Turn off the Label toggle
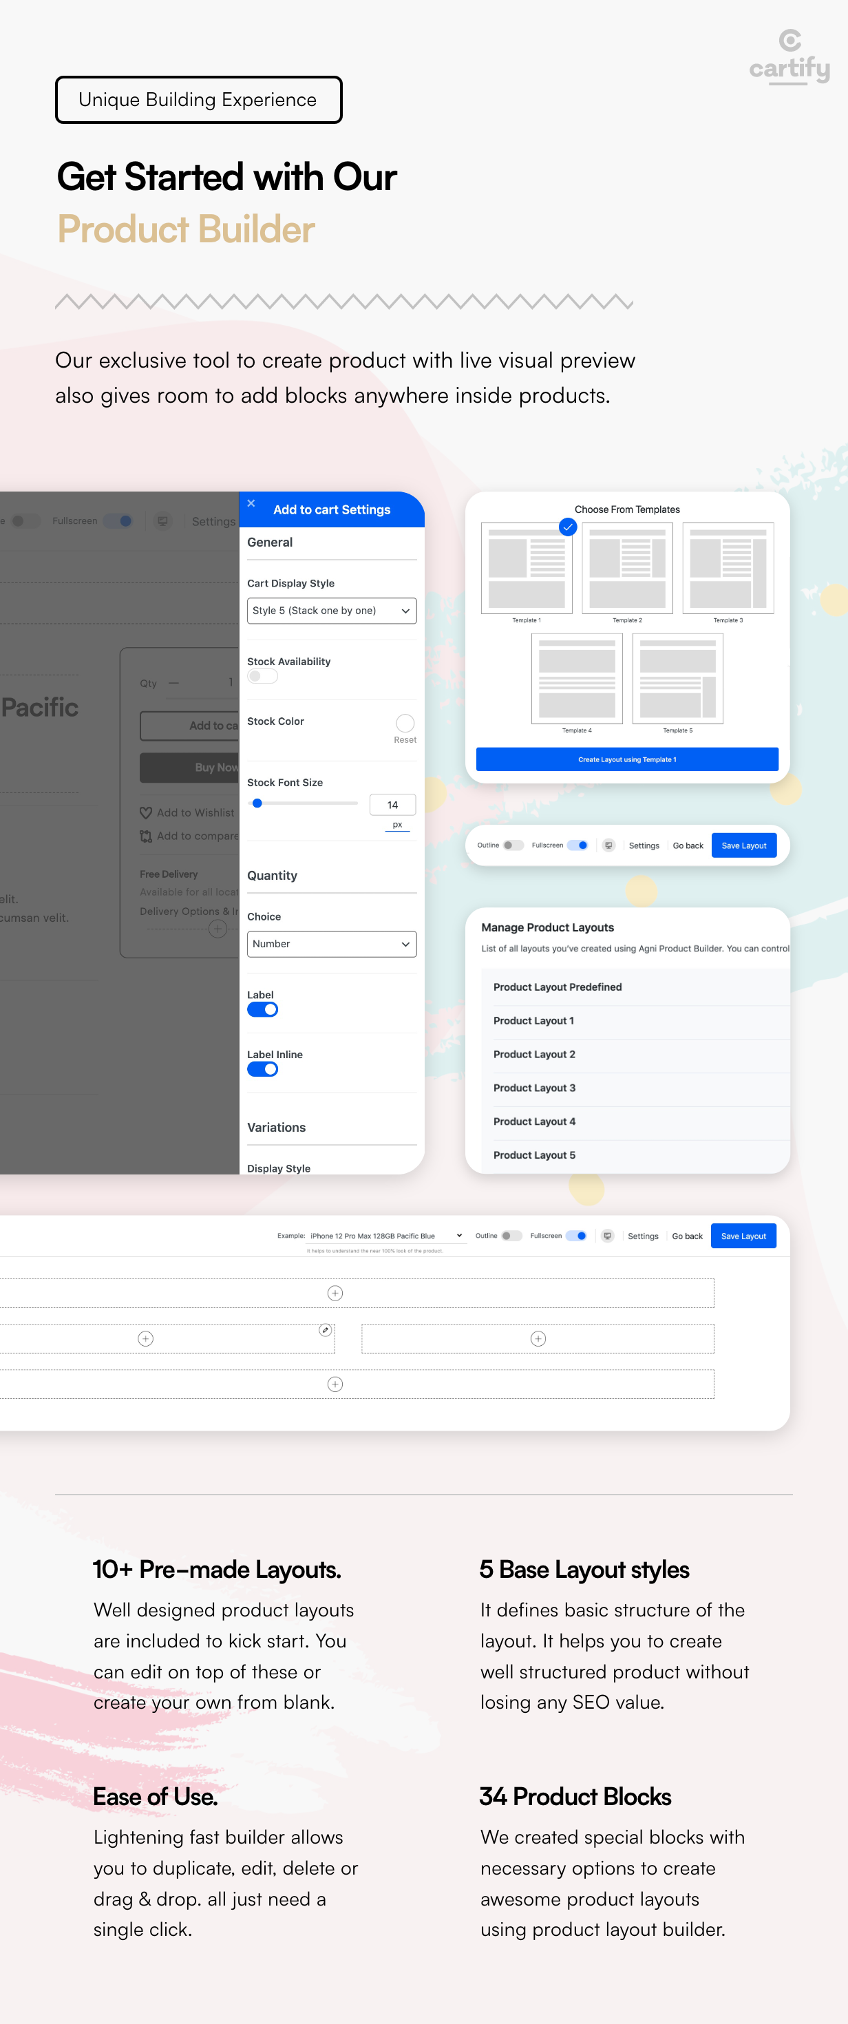848x2024 pixels. [x=262, y=1010]
